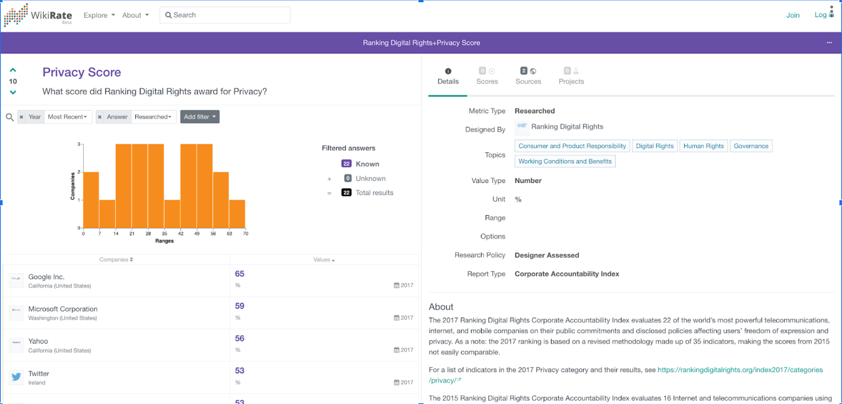Click the Join link
Viewport: 842px width, 404px height.
click(793, 15)
